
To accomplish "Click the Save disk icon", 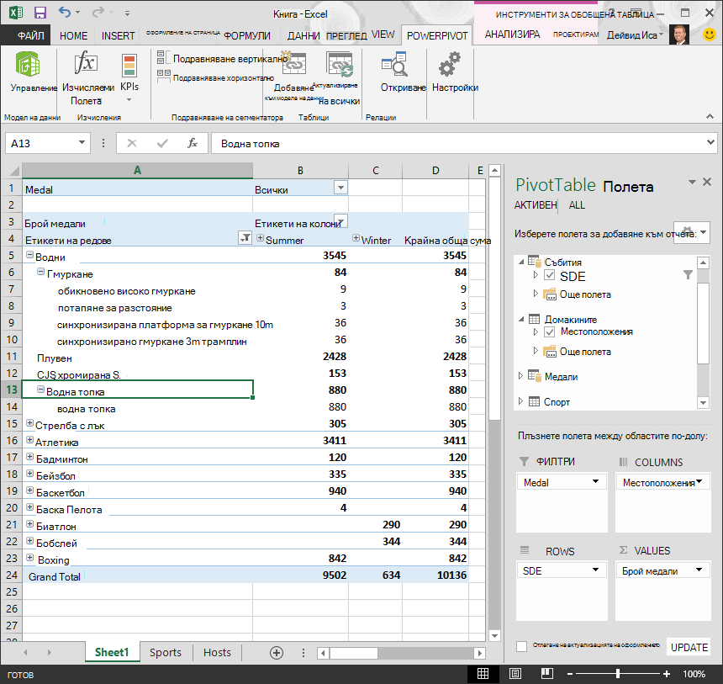I will pyautogui.click(x=40, y=13).
